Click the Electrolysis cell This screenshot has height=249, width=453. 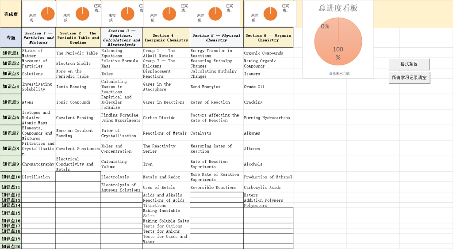tap(122, 177)
